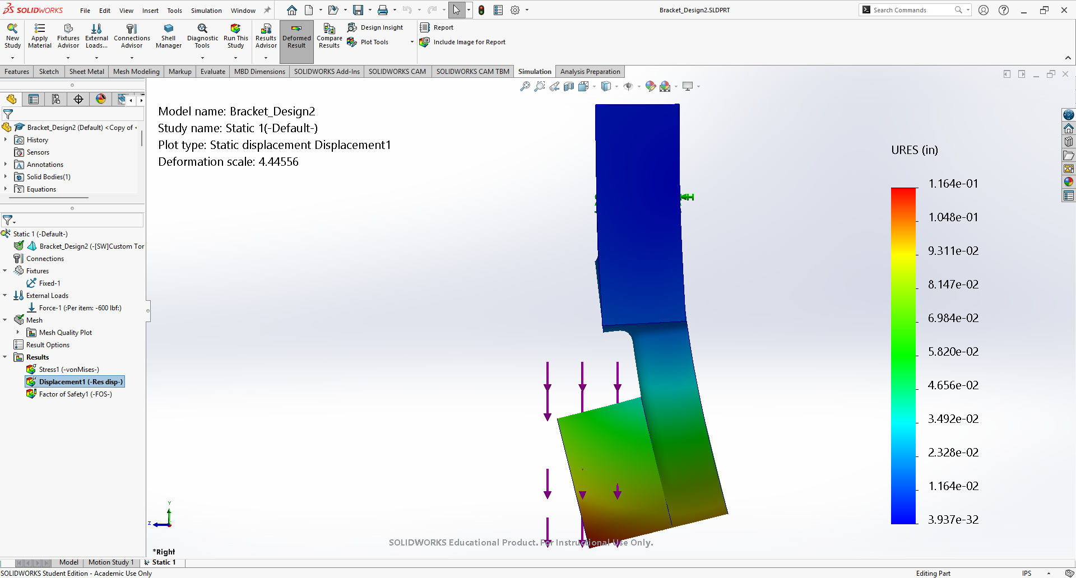Collapse the External Loads folder
1076x578 pixels.
(6, 296)
